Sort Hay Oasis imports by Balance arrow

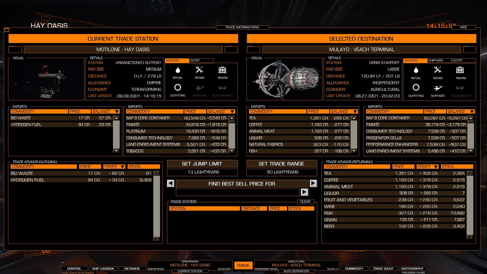coord(232,112)
